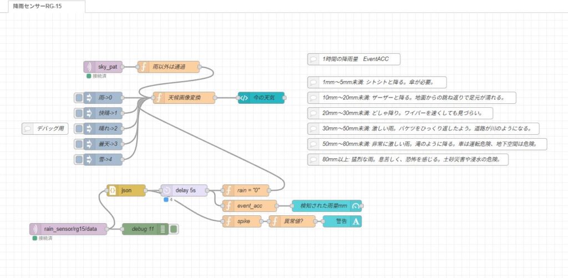The height and width of the screenshot is (278, 568).
Task: Click the text 'A' icon on 警告 node
Action: pyautogui.click(x=356, y=221)
